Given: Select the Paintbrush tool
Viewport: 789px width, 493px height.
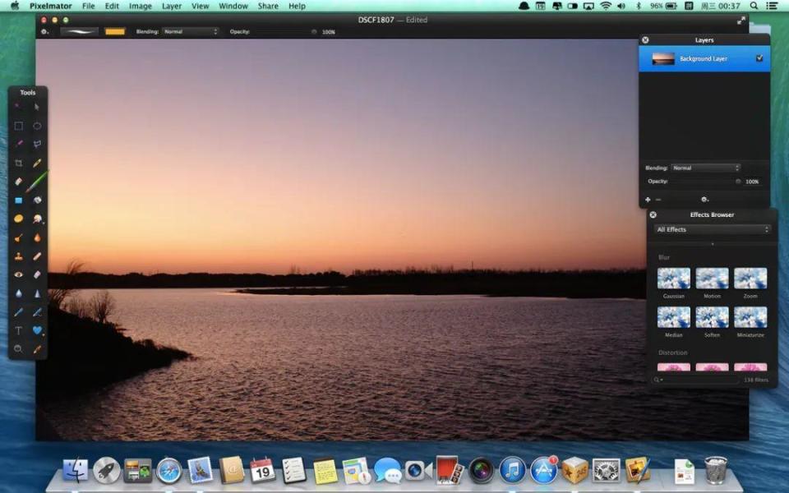Looking at the screenshot, I should [36, 182].
